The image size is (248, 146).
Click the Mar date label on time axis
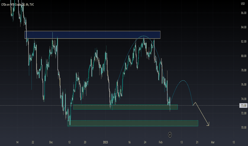213,142
